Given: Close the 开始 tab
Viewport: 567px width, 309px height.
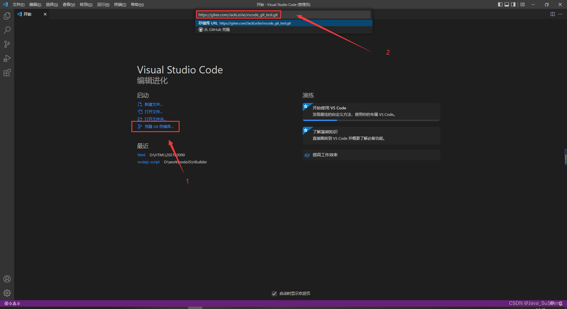Looking at the screenshot, I should 45,14.
